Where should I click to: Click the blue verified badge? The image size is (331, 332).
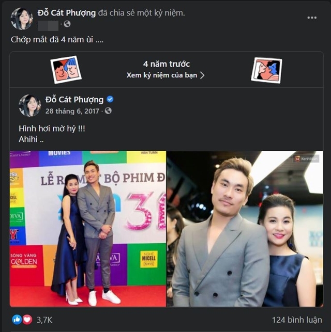[110, 99]
